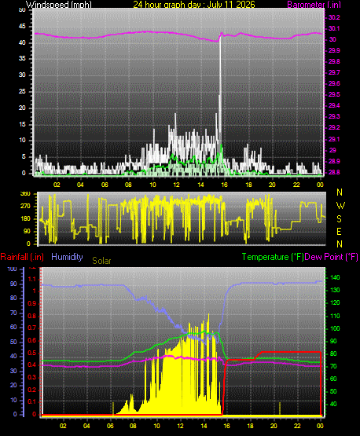Click barometer scale value '29.1'
The height and width of the screenshot is (436, 360).
pyautogui.click(x=334, y=139)
